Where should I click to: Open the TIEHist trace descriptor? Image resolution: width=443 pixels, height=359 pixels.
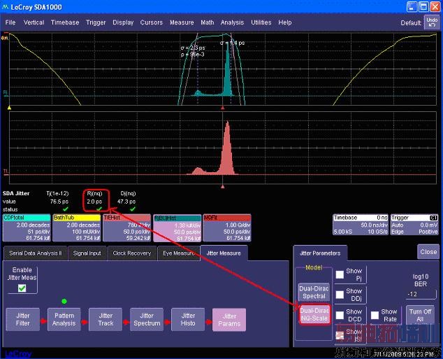point(126,228)
